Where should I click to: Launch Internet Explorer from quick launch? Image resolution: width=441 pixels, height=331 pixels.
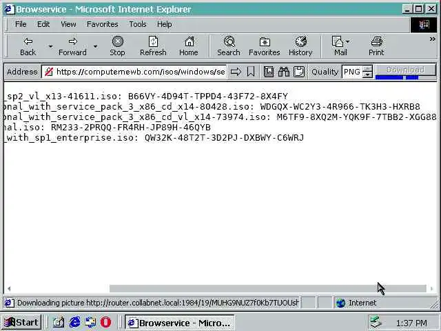[75, 322]
